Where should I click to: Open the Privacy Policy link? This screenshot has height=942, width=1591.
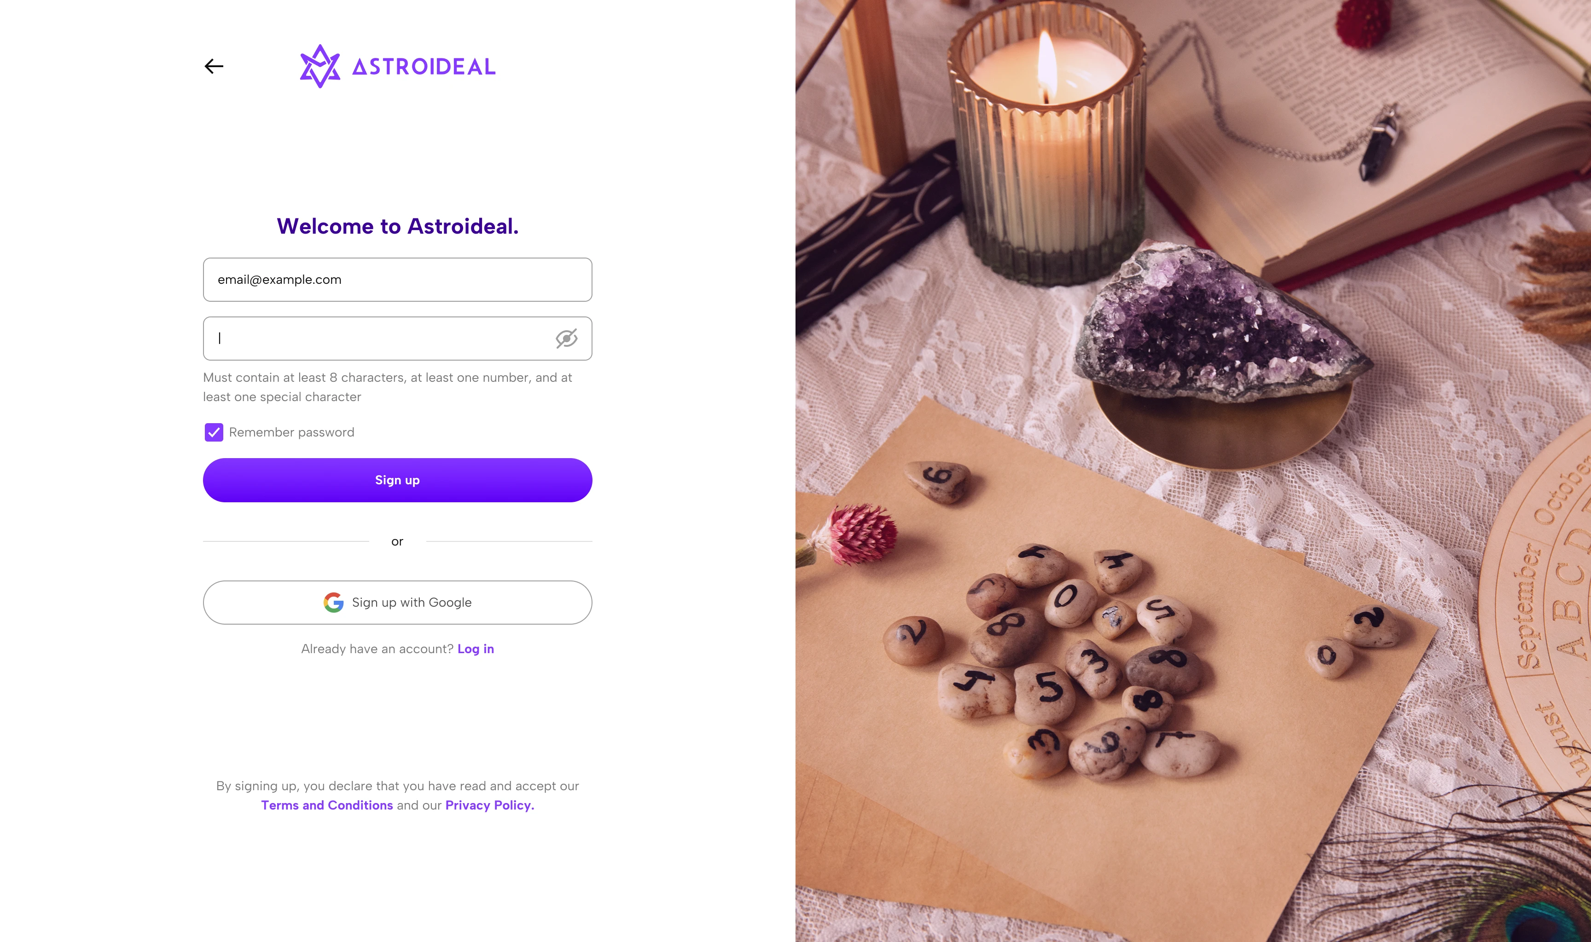pos(490,805)
